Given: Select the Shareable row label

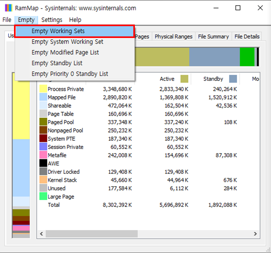Looking at the screenshot, I should pyautogui.click(x=59, y=105).
